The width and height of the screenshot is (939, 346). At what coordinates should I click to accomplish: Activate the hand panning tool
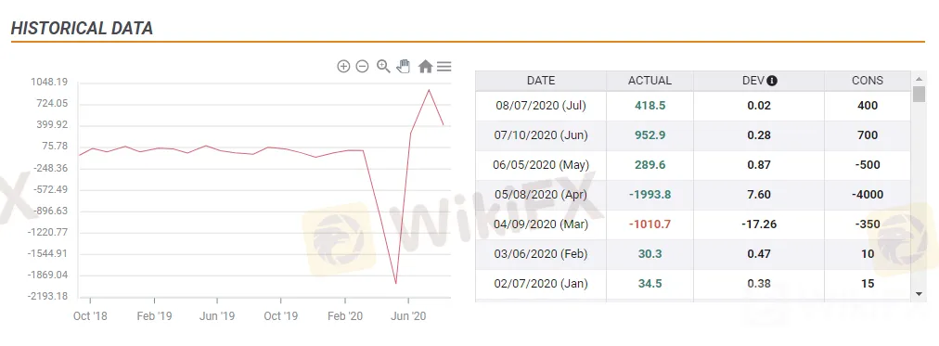point(404,67)
